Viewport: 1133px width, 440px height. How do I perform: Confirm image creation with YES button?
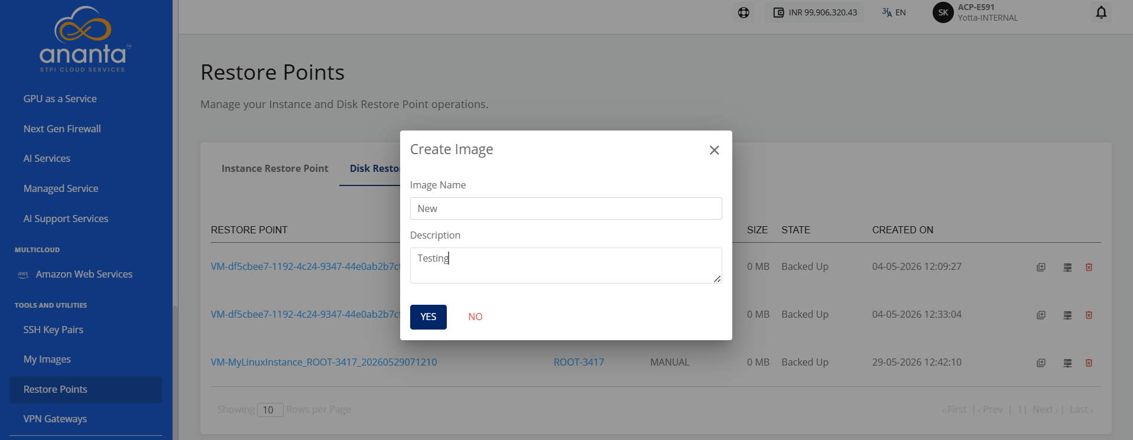tap(428, 317)
